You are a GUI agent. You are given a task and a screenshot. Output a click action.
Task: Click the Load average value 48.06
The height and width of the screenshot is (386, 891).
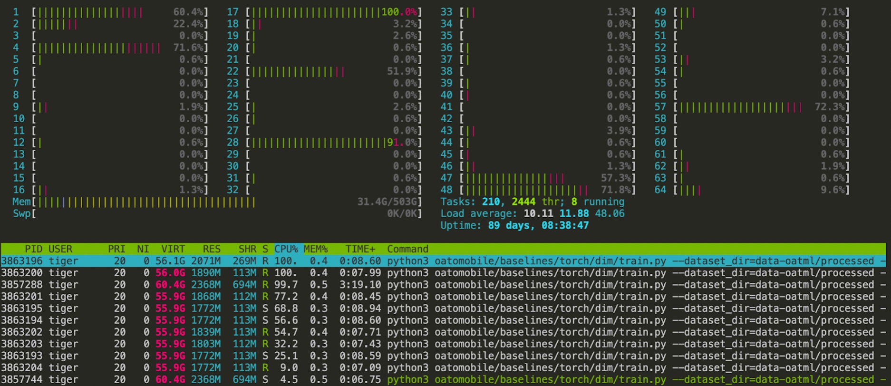610,214
